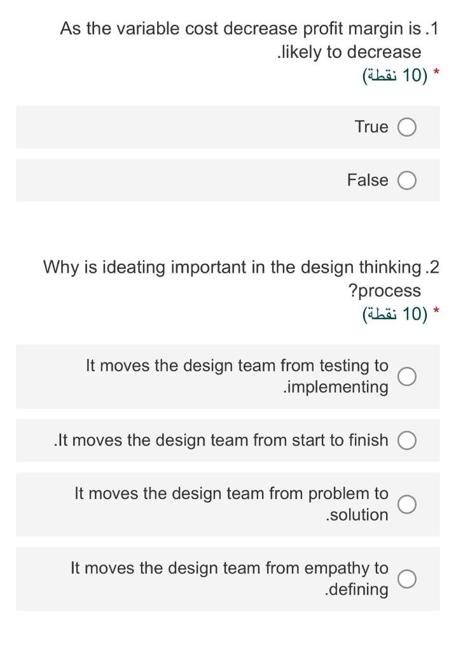Click the '.1' number of the first question
Viewport: 456px width, 651px height.
pyautogui.click(x=432, y=29)
